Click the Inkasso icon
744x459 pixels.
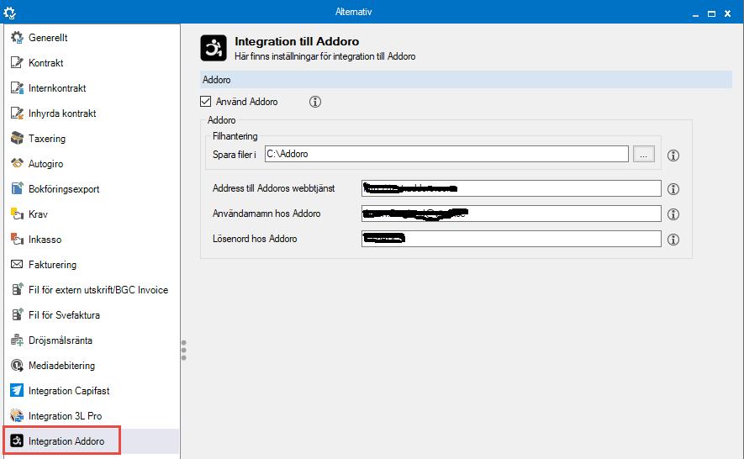[x=17, y=239]
